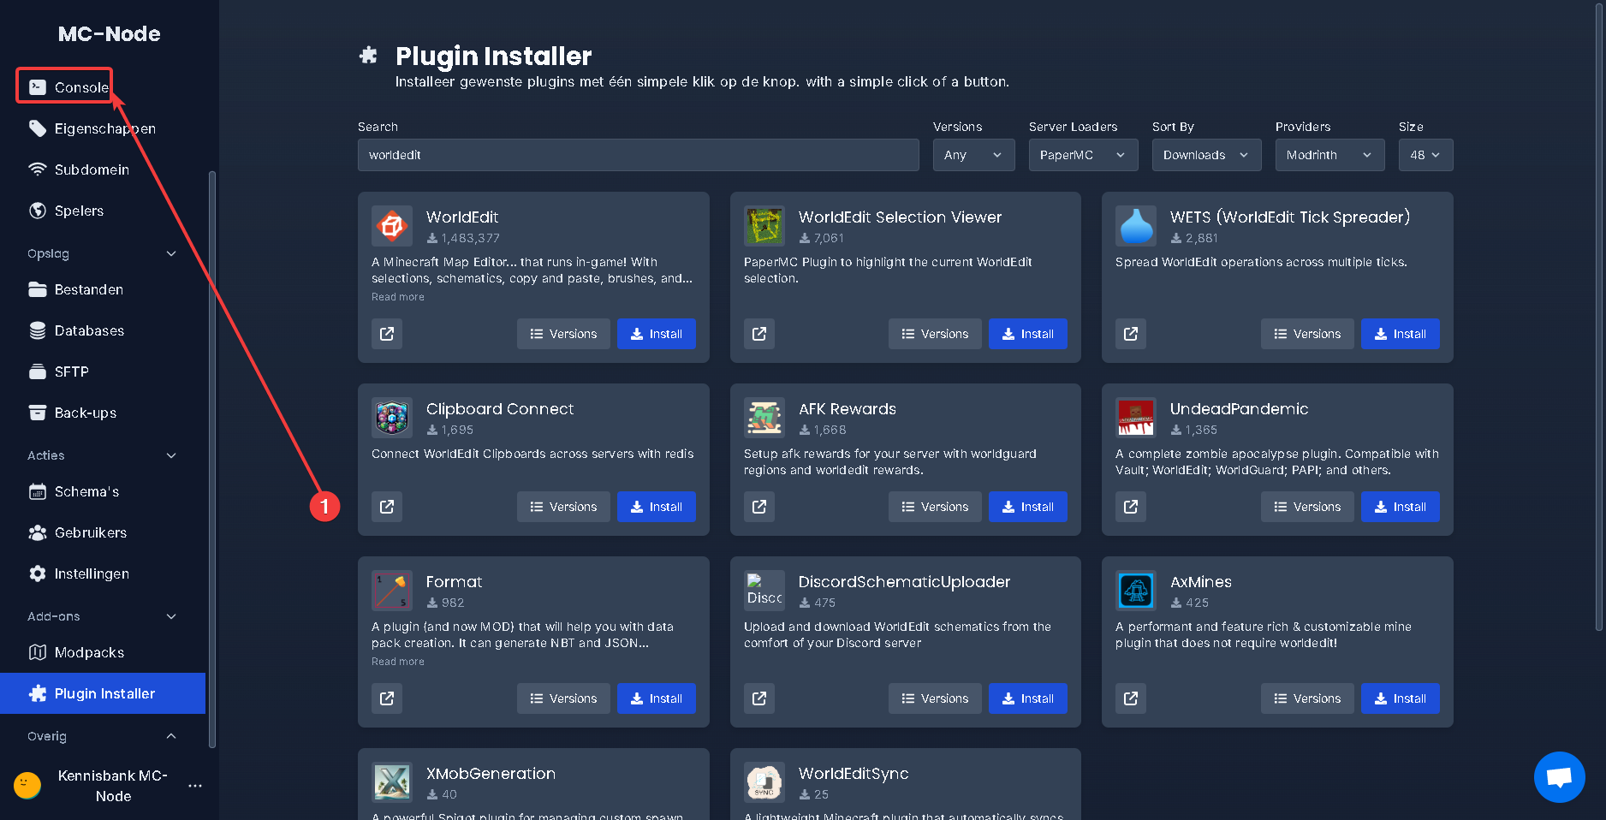Show Versions for AFK Rewards

coord(935,507)
